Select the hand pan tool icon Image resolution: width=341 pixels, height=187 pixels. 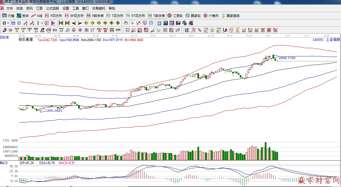click(126, 23)
